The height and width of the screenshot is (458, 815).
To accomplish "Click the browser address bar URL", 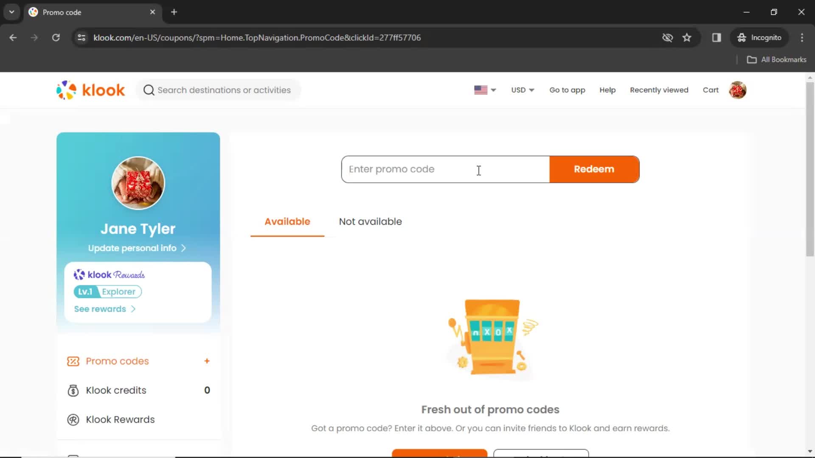I will (x=257, y=37).
